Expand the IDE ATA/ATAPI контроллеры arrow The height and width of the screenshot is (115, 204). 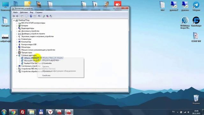tap(17, 23)
